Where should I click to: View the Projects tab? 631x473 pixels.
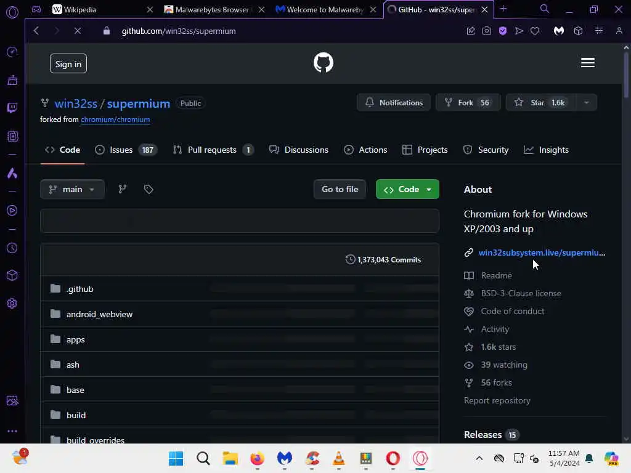pos(425,150)
